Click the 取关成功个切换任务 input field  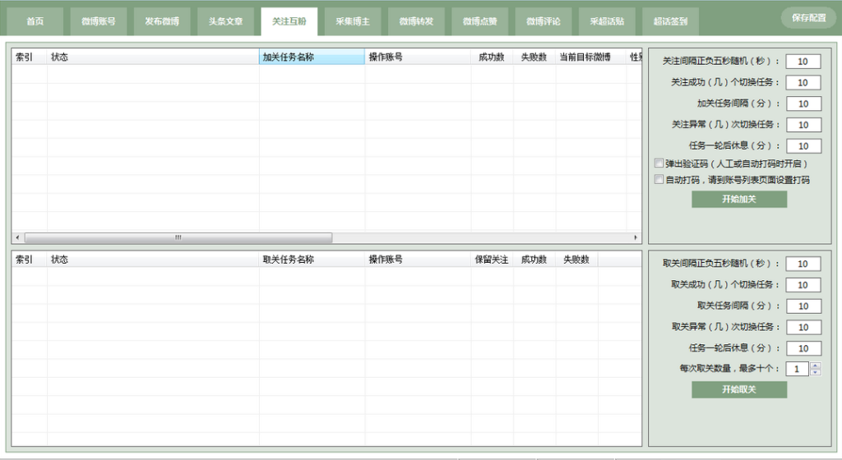(803, 285)
